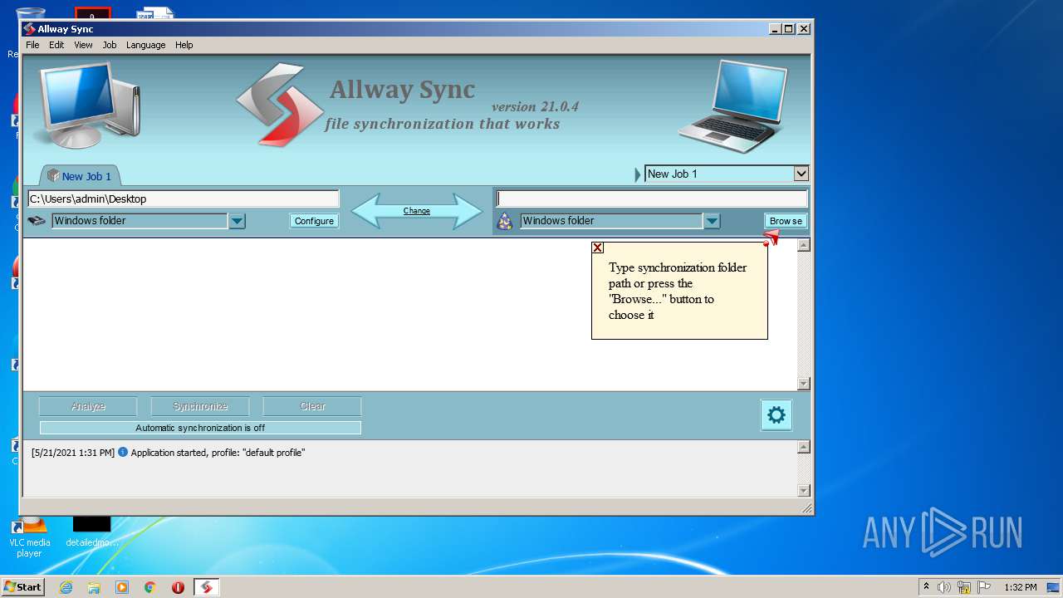1063x598 pixels.
Task: Open the Help menu
Action: coord(184,45)
